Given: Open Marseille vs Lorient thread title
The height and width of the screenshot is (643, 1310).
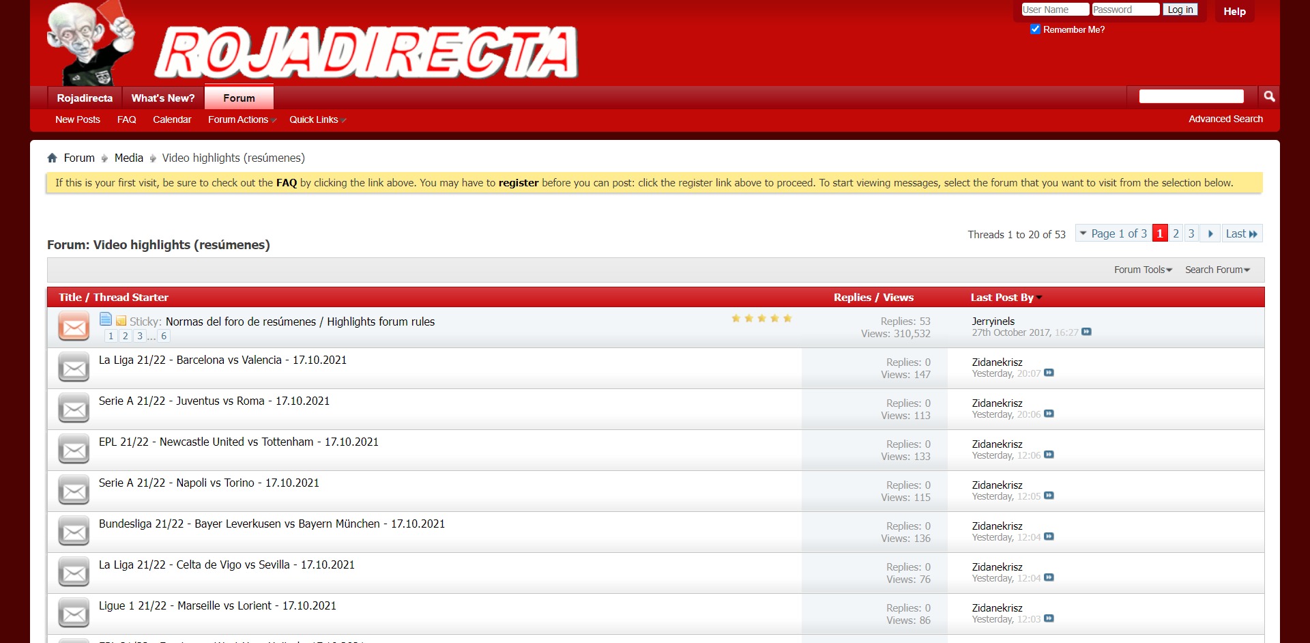Looking at the screenshot, I should [218, 606].
